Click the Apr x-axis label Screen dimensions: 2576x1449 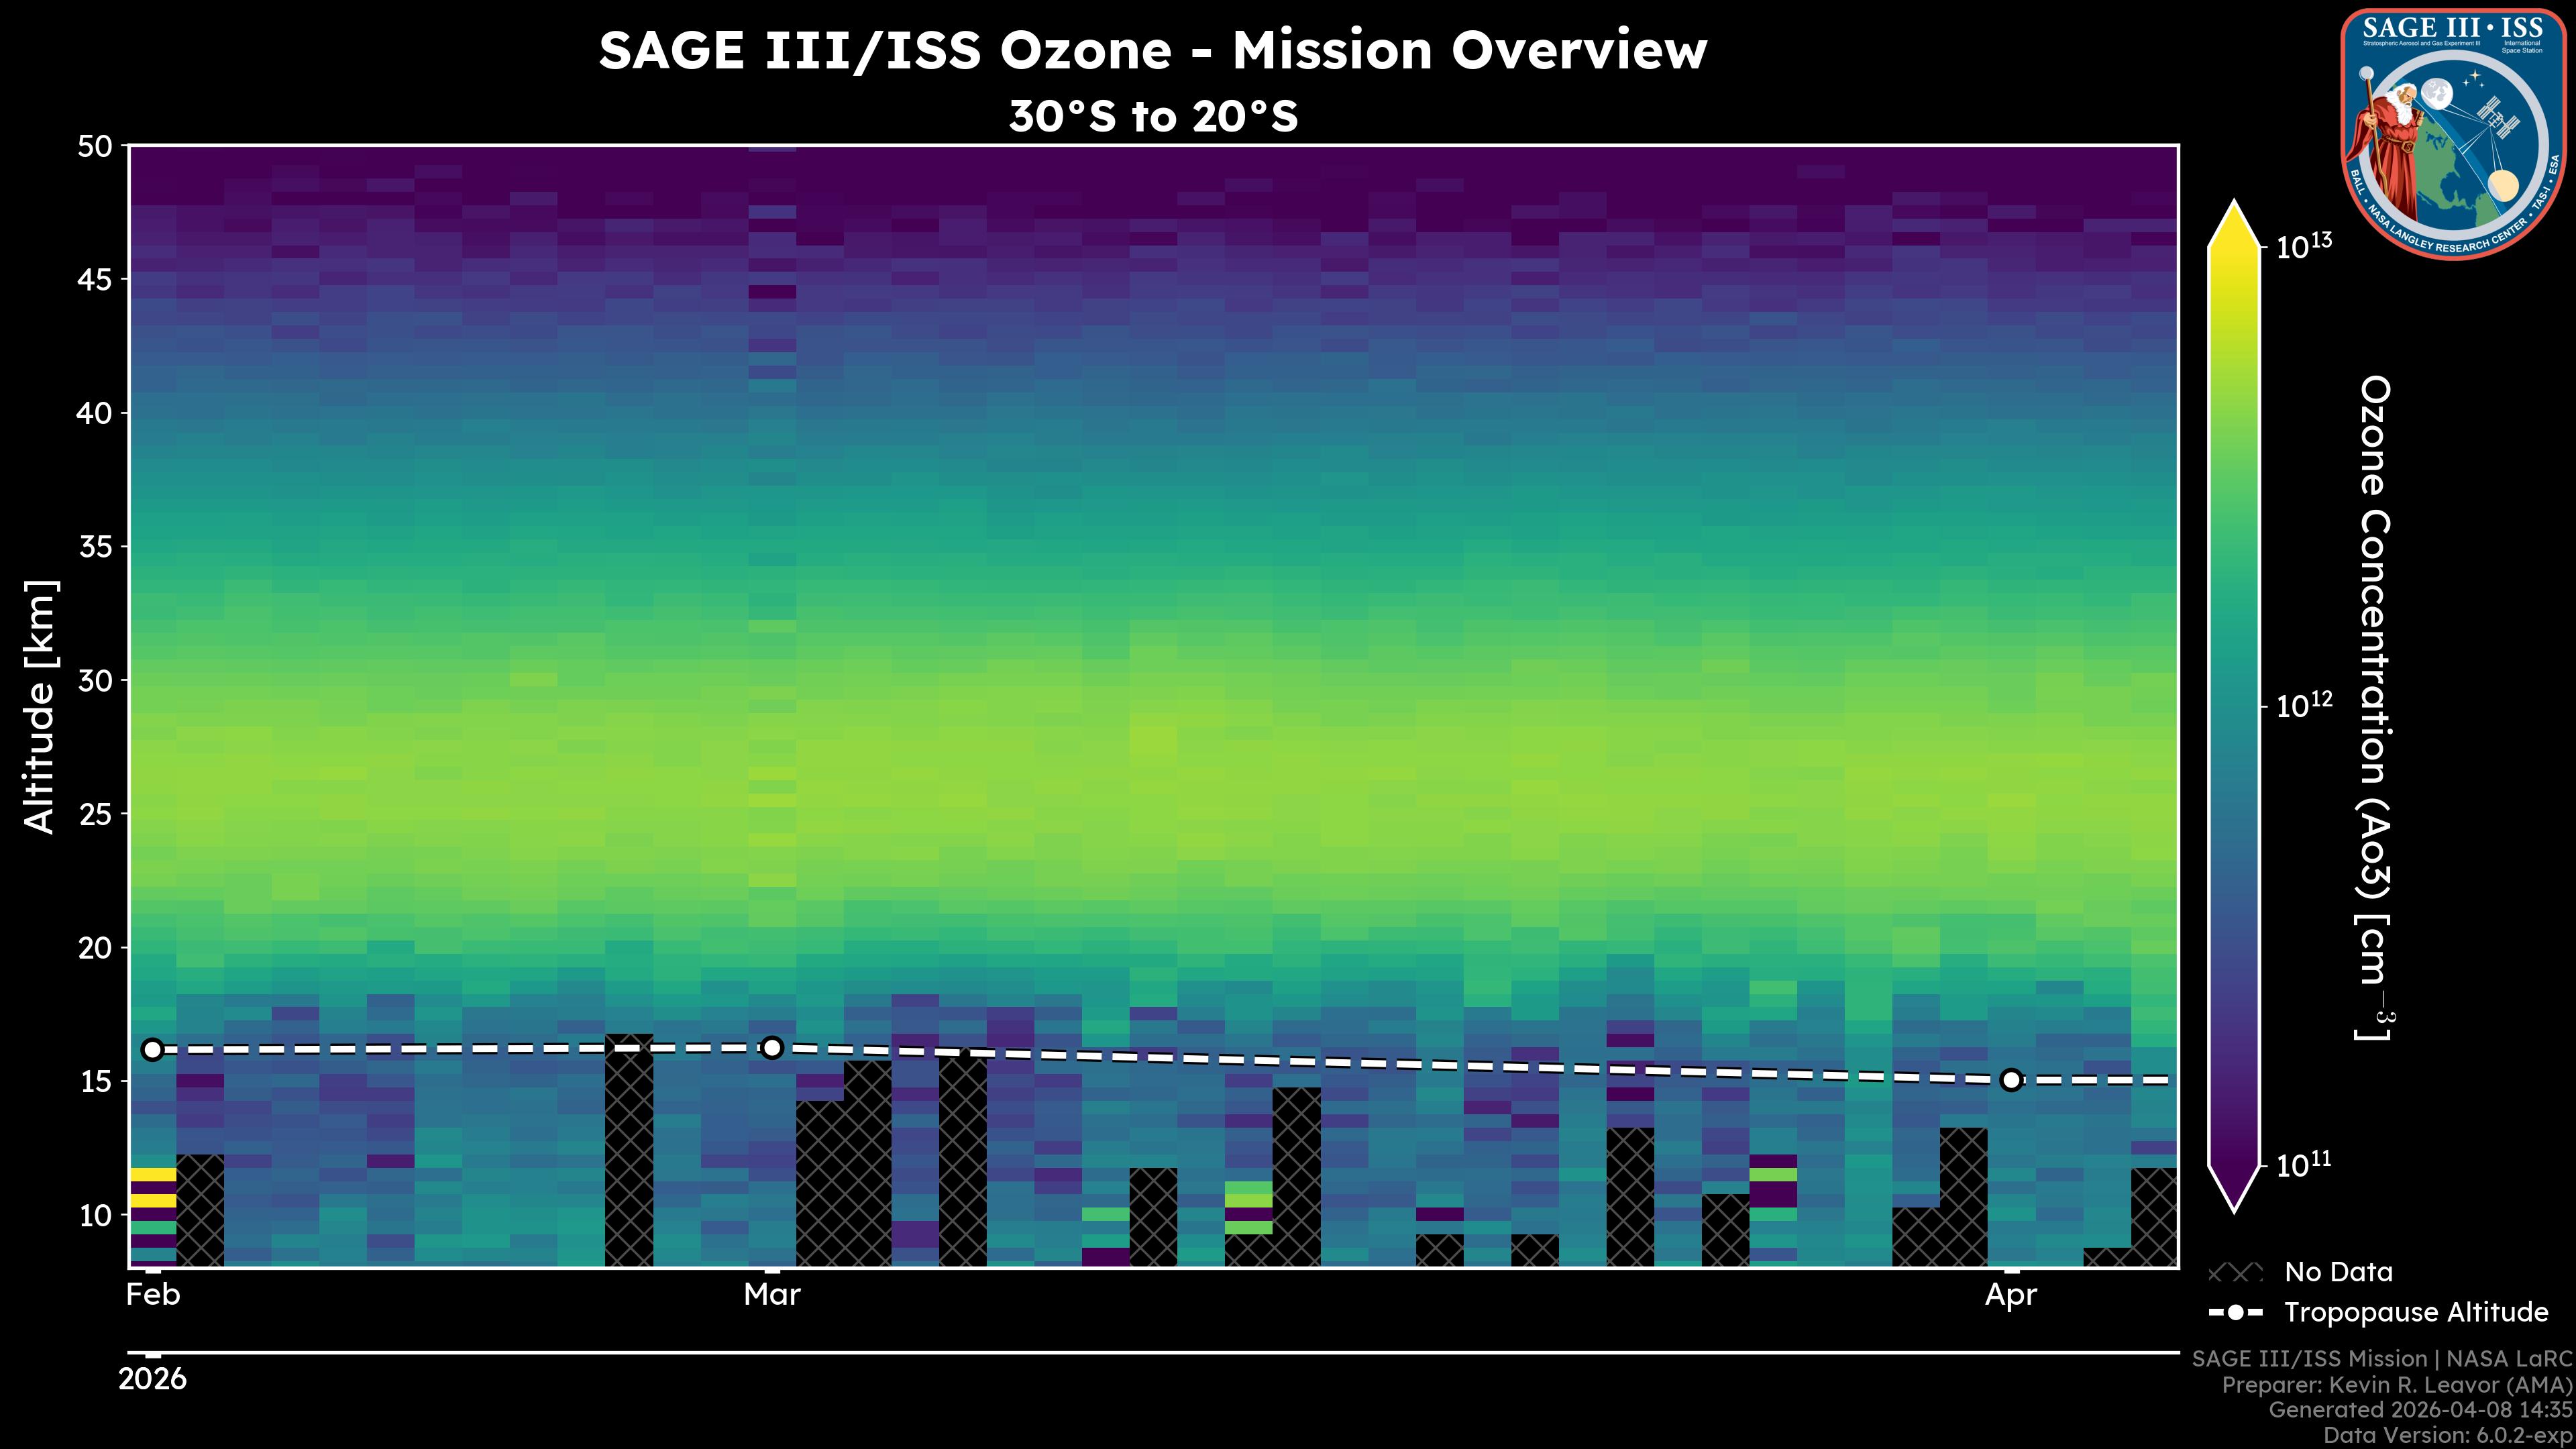point(2011,1295)
